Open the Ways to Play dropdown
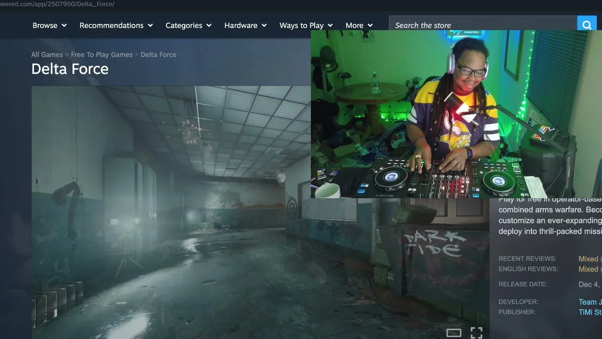Screen dimensions: 602x339 click(x=306, y=25)
